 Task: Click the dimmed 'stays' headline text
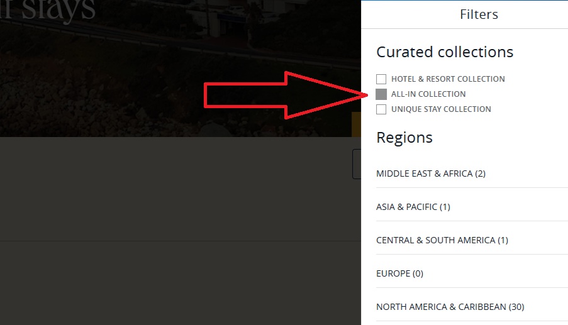(47, 10)
